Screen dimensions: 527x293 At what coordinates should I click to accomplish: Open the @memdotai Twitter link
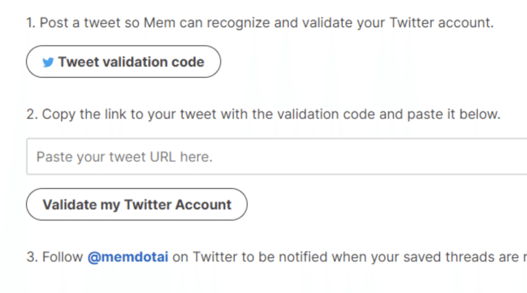point(128,257)
